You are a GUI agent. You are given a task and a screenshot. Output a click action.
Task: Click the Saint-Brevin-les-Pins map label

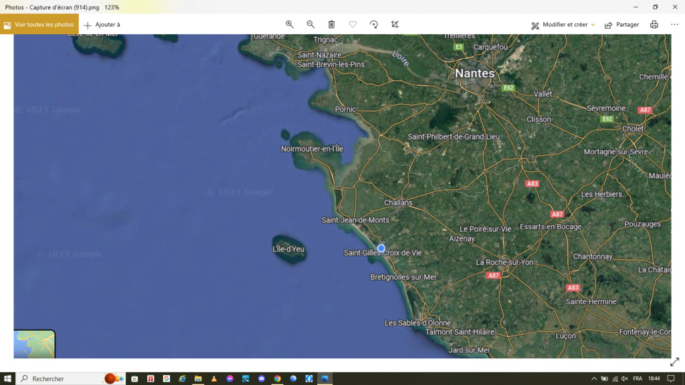(x=330, y=65)
